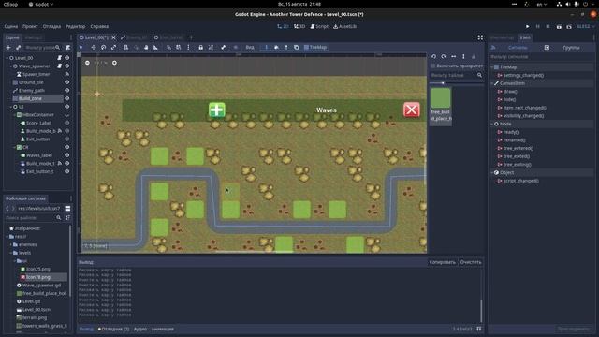Toggle visibility of Waves_label node

click(x=67, y=155)
